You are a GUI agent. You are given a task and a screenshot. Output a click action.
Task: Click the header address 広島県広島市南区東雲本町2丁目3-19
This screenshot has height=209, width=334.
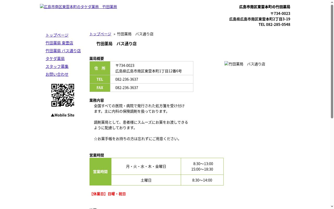click(260, 19)
